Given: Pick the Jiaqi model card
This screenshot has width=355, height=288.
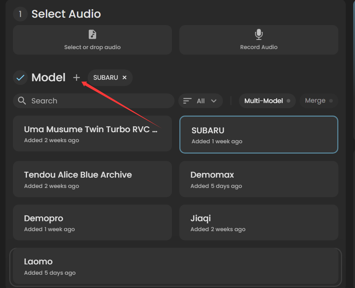Looking at the screenshot, I should 259,222.
